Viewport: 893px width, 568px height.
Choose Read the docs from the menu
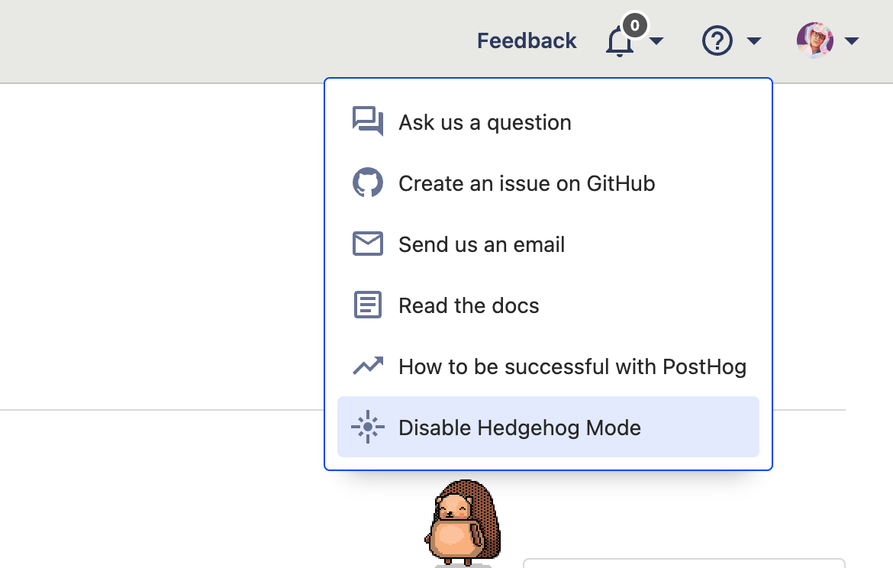[469, 305]
